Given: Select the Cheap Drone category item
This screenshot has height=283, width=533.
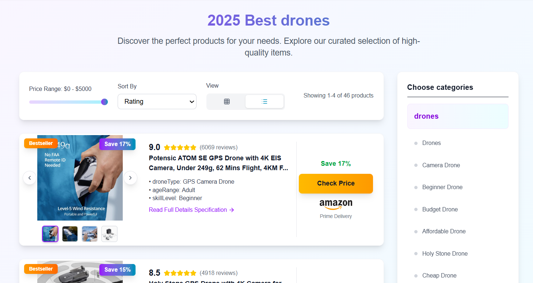Looking at the screenshot, I should click(x=439, y=275).
